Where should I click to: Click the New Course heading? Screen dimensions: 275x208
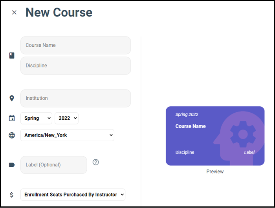pos(59,13)
